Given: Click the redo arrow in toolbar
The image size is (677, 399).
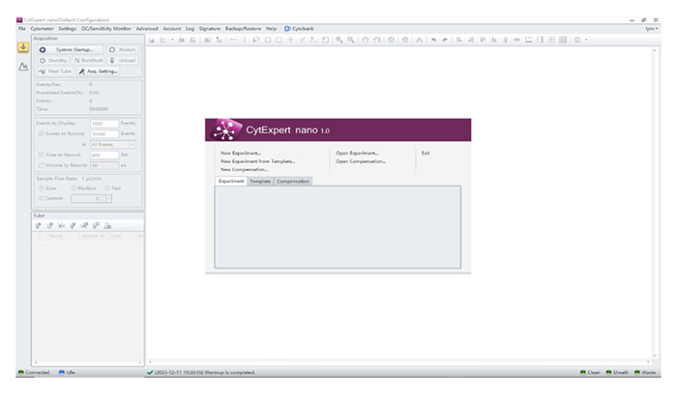Looking at the screenshot, I should (x=445, y=41).
